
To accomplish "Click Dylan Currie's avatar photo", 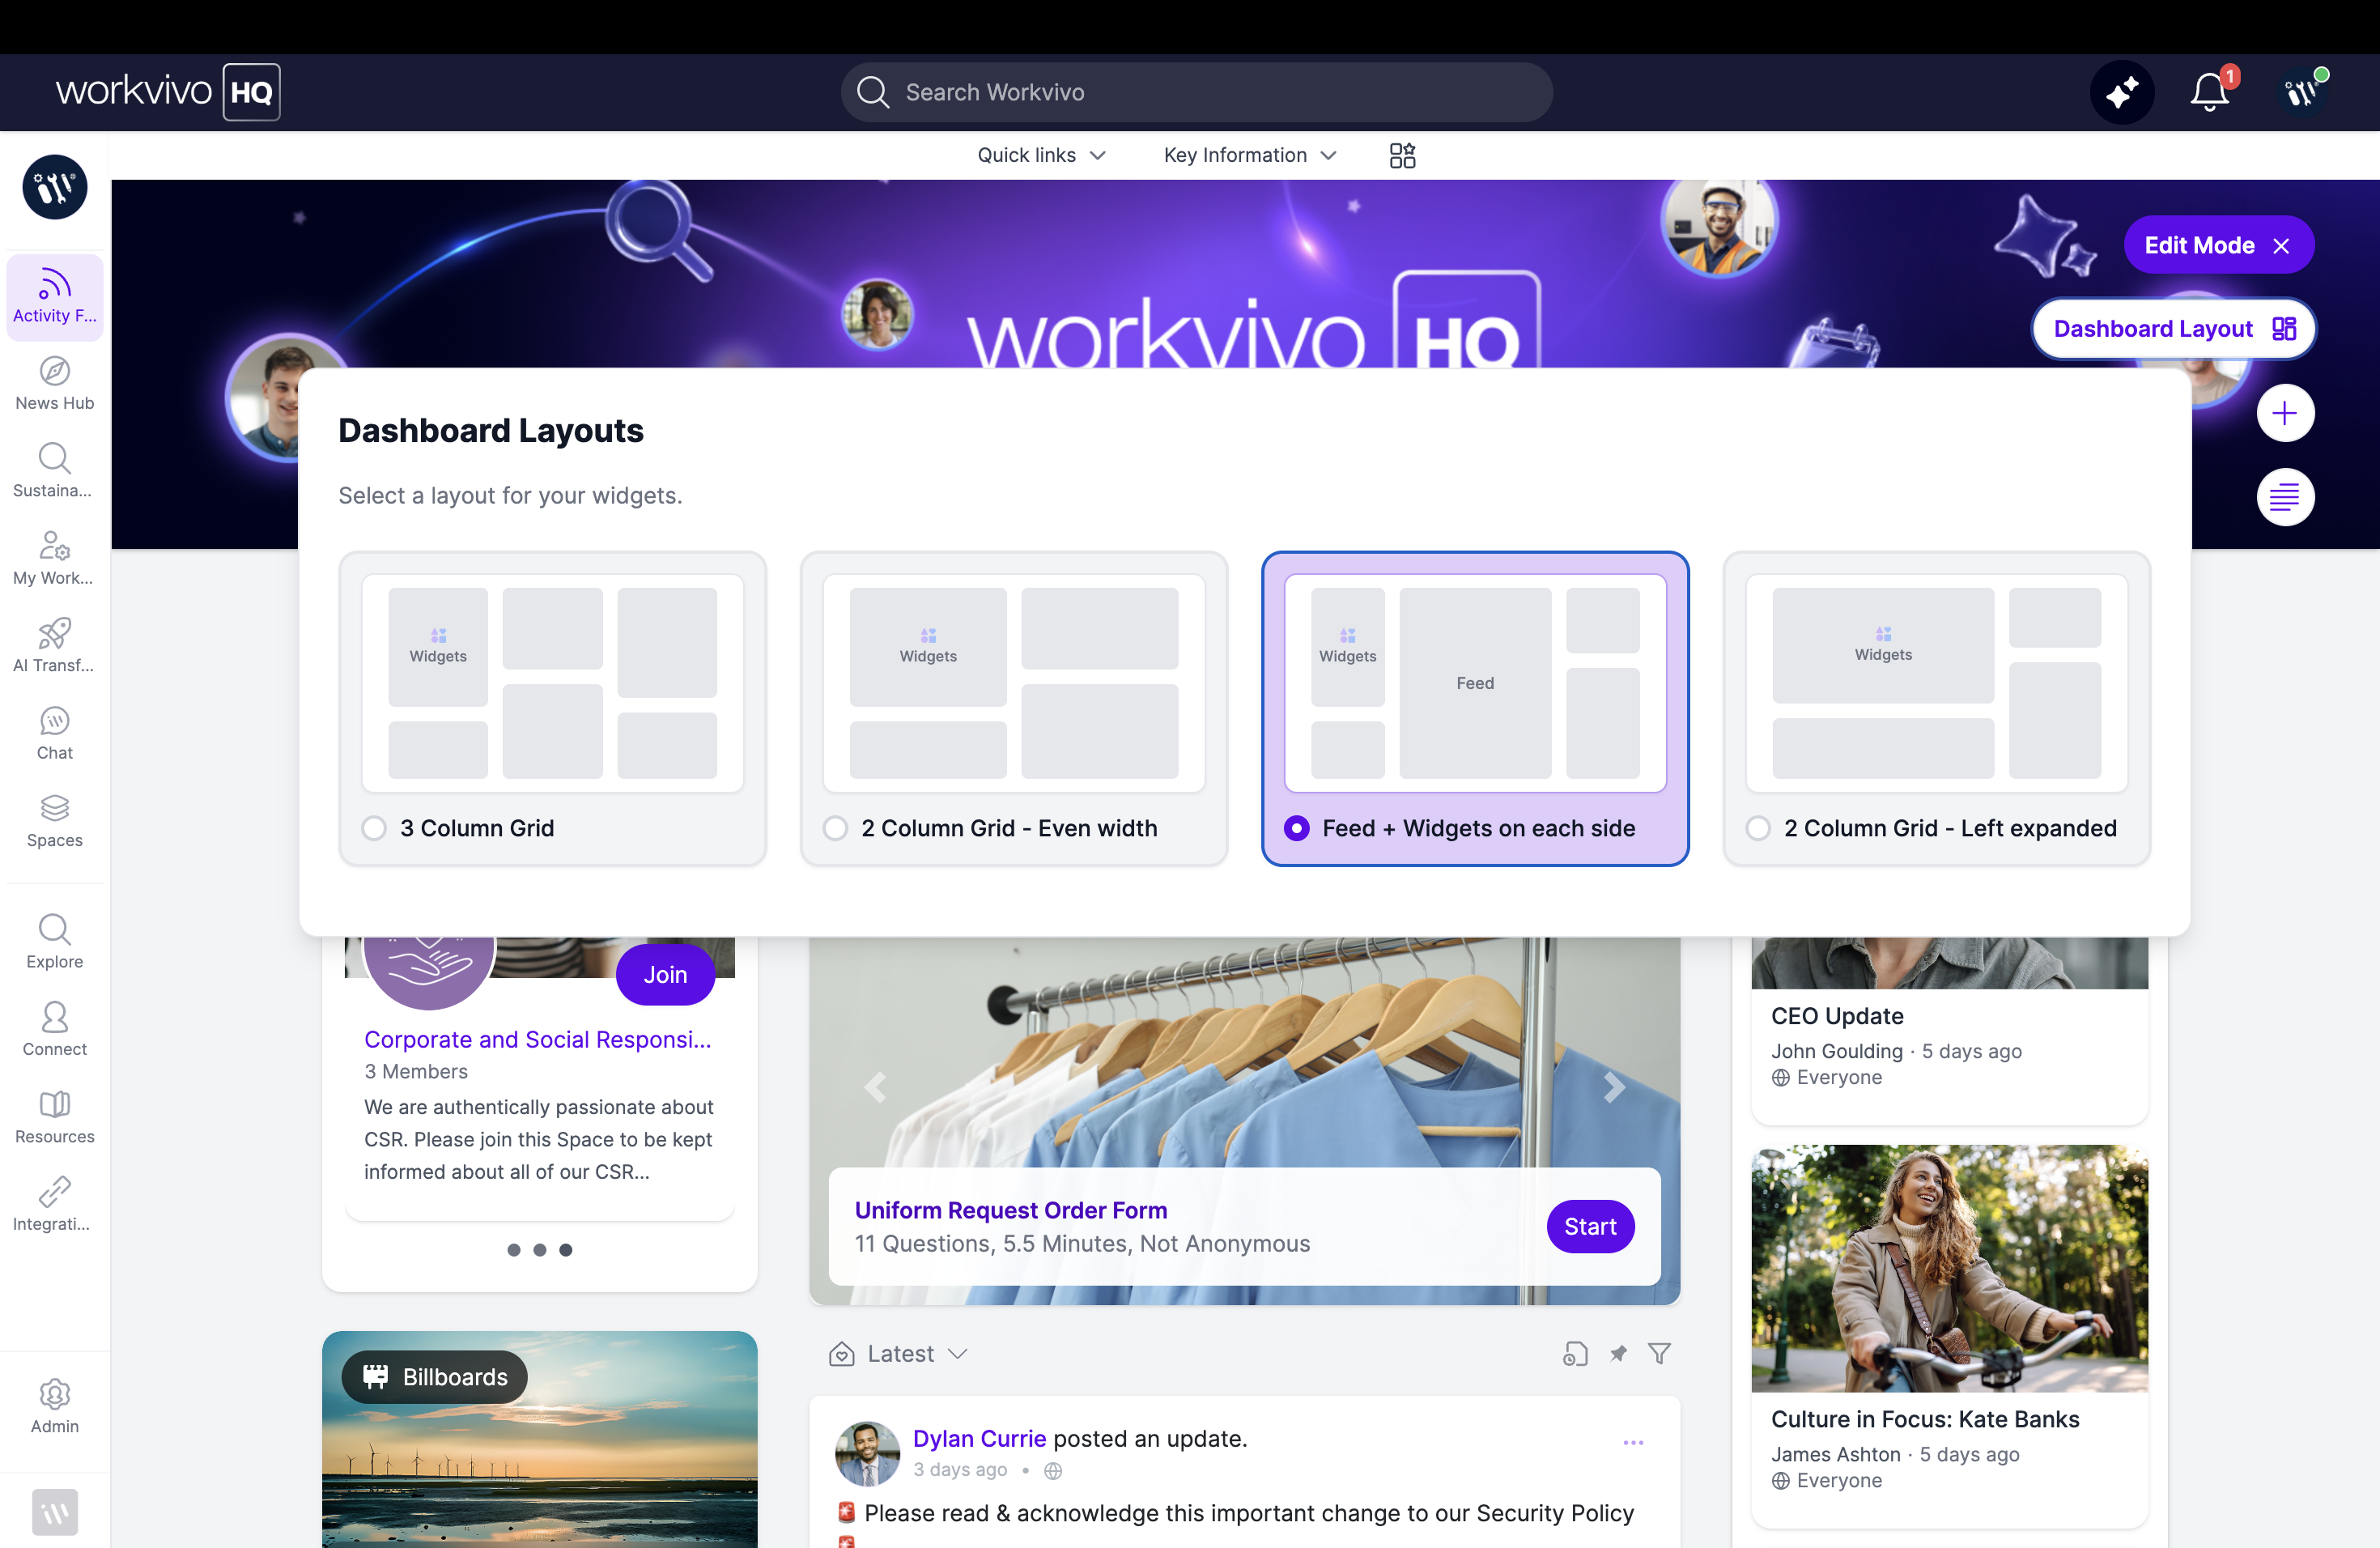I will tap(867, 1454).
